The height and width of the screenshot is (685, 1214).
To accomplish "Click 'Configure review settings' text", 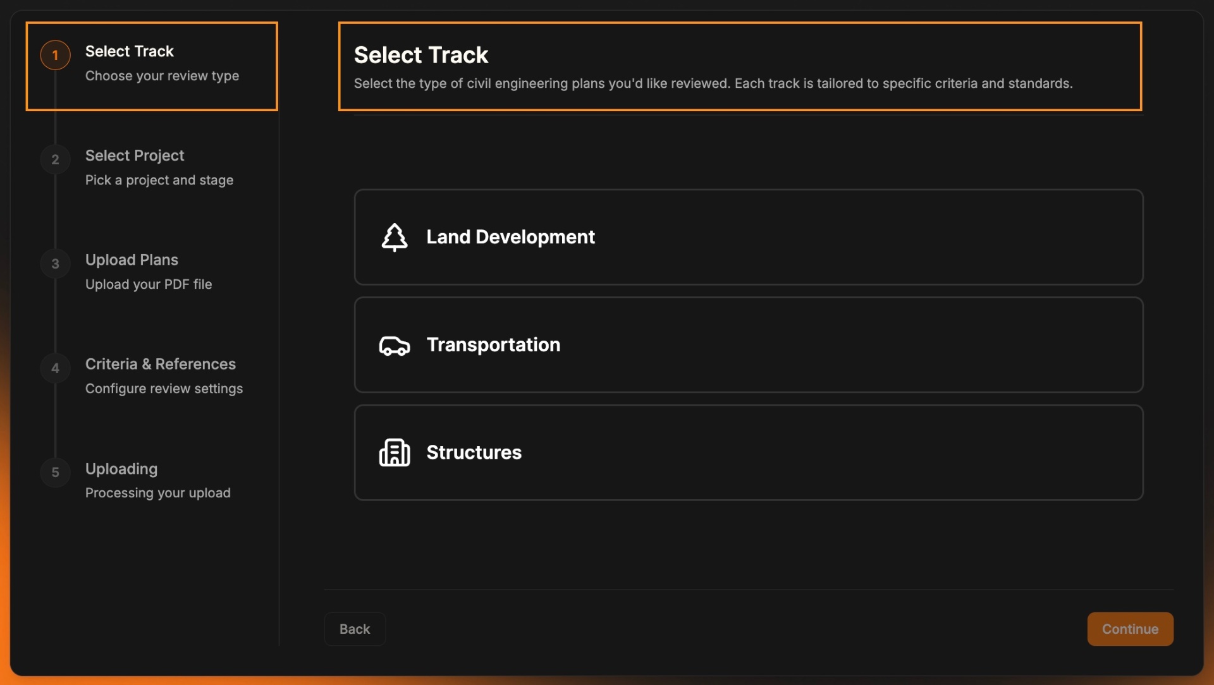I will (164, 389).
